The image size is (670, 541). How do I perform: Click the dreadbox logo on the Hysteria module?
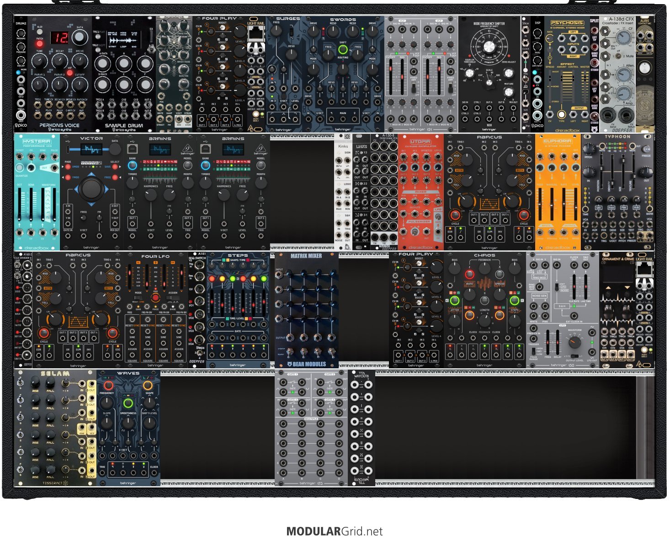tap(37, 247)
